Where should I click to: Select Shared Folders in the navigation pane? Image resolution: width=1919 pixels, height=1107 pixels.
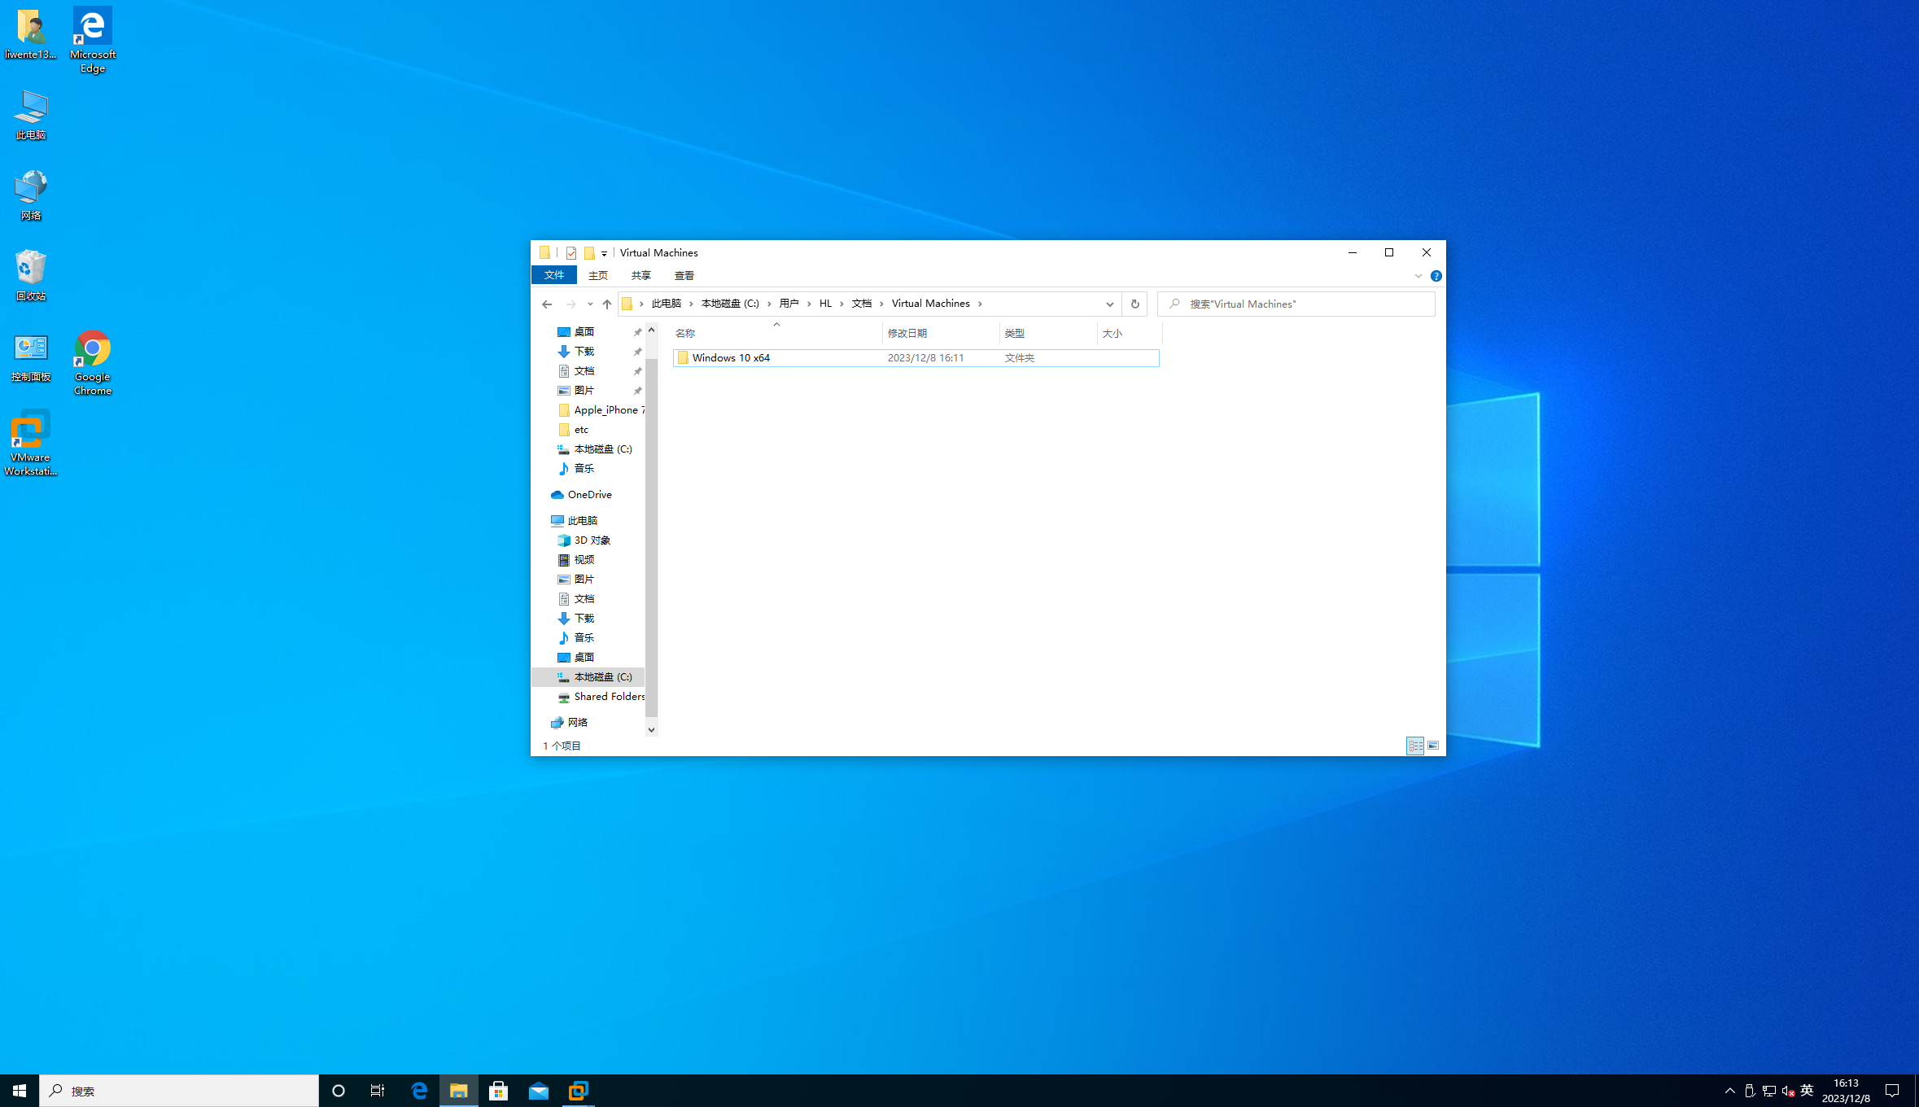pos(609,697)
